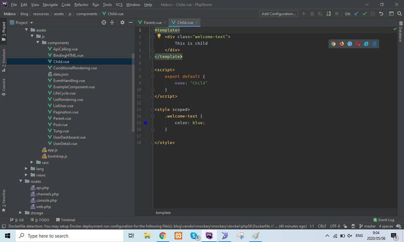Toggle tool window bars icon in bottom-left corner

[3, 226]
